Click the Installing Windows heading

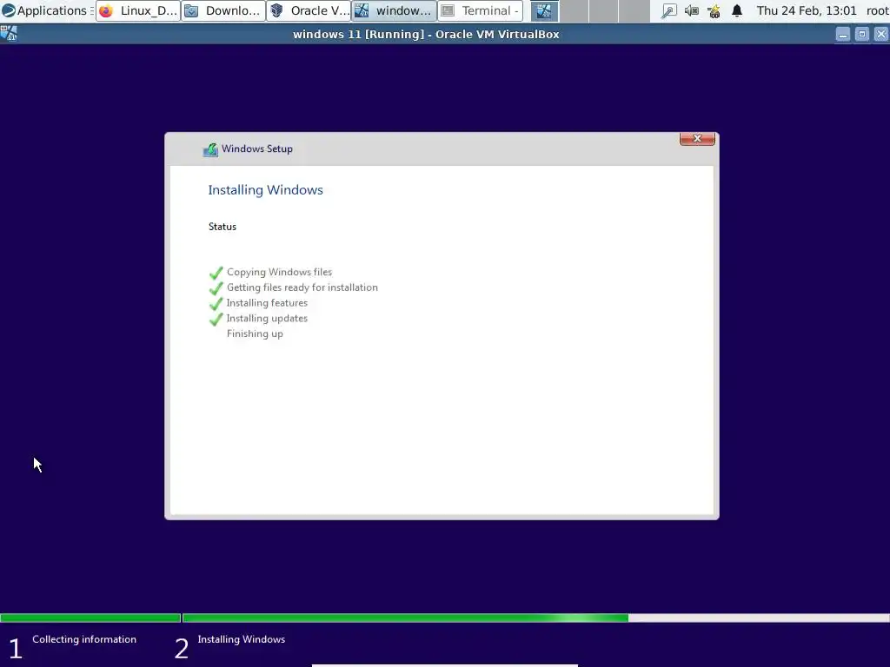pos(266,190)
